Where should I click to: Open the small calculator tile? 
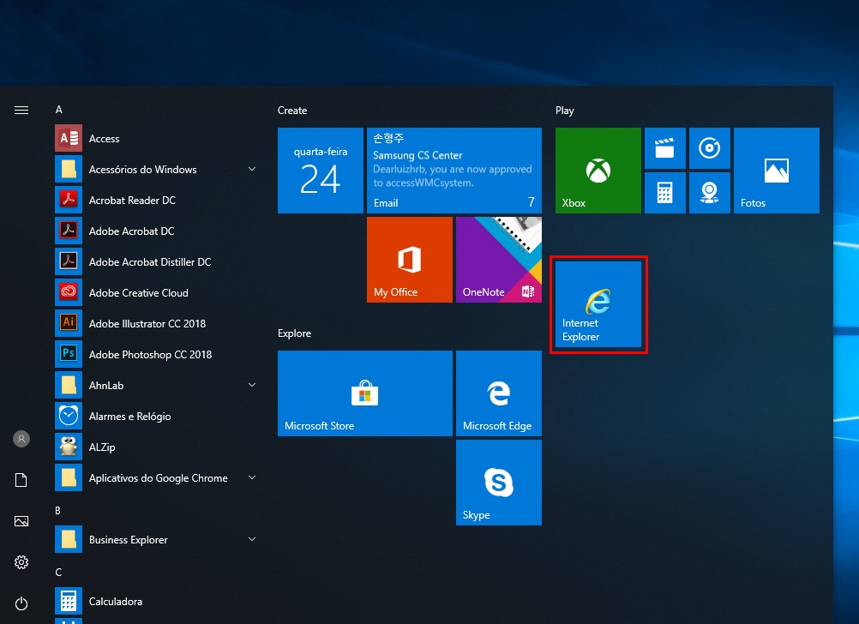click(665, 193)
